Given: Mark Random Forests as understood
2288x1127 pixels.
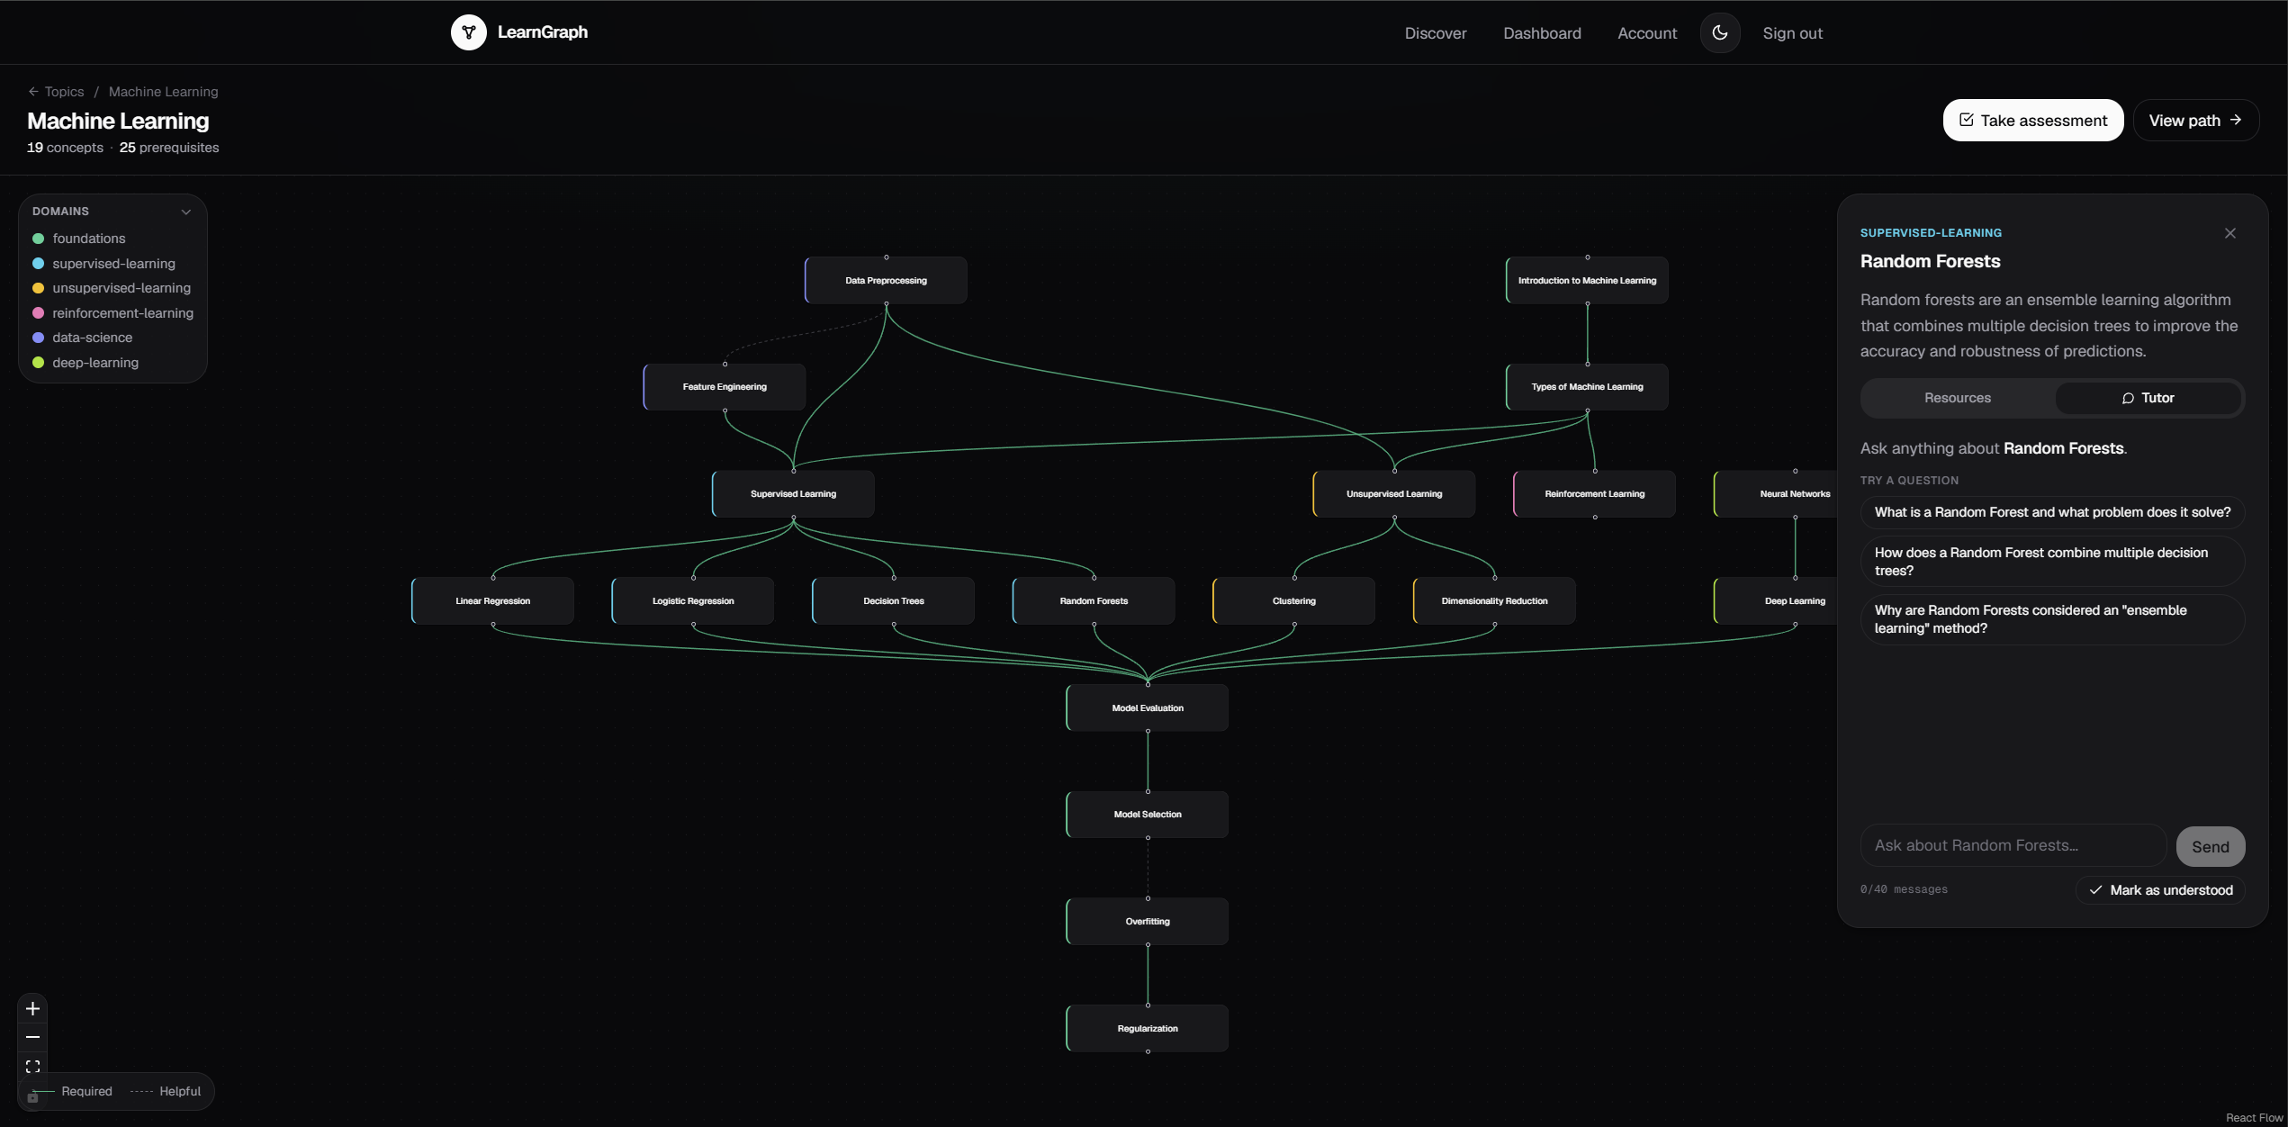Looking at the screenshot, I should pyautogui.click(x=2160, y=890).
